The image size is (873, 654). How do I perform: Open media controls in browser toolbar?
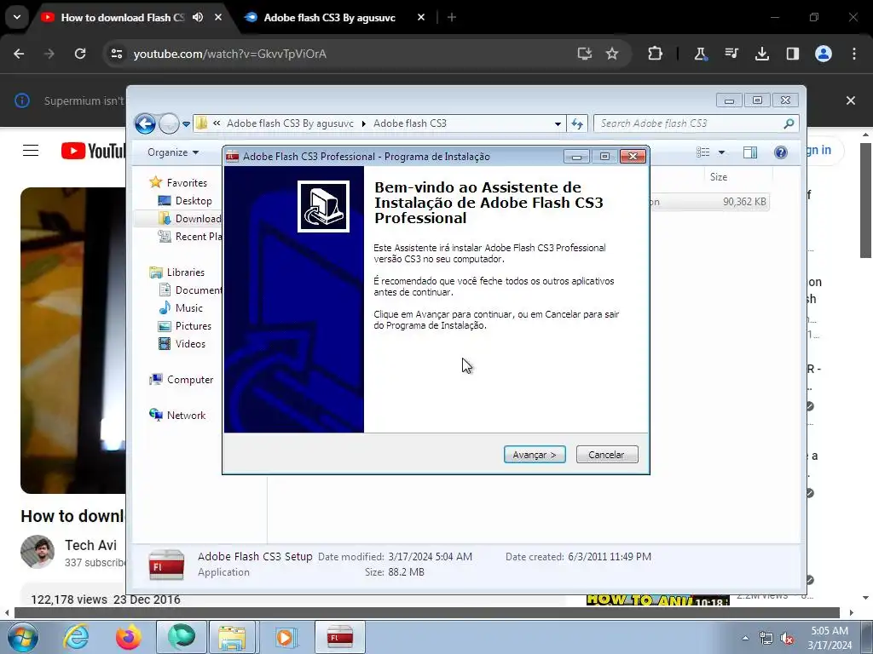[x=731, y=54]
